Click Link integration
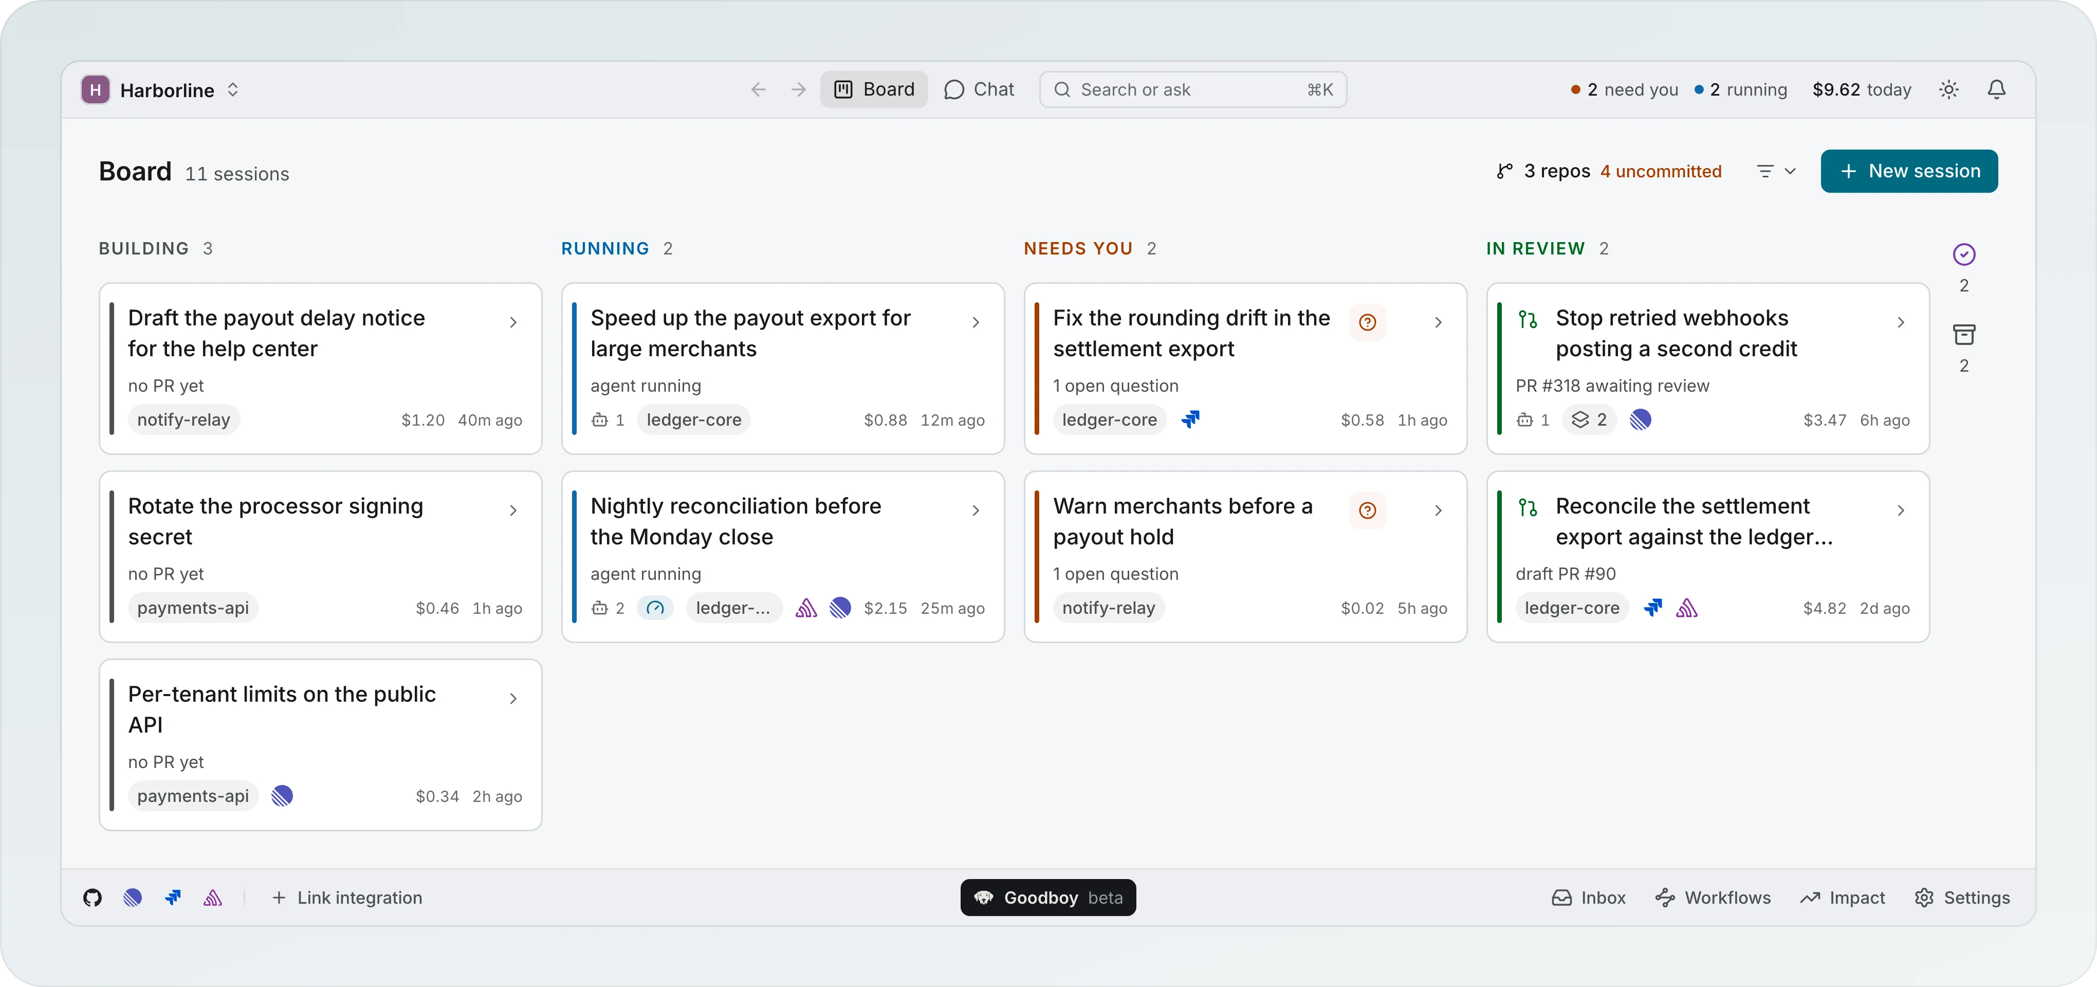The image size is (2097, 987). 347,898
